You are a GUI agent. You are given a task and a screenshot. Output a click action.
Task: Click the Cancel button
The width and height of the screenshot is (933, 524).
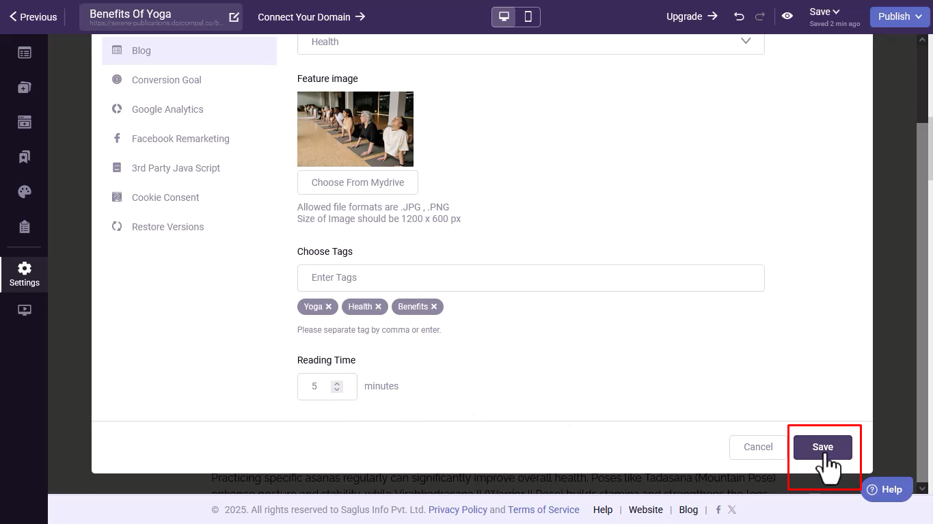pyautogui.click(x=758, y=447)
